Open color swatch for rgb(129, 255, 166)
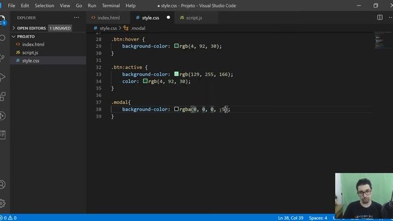The image size is (393, 221). click(176, 74)
